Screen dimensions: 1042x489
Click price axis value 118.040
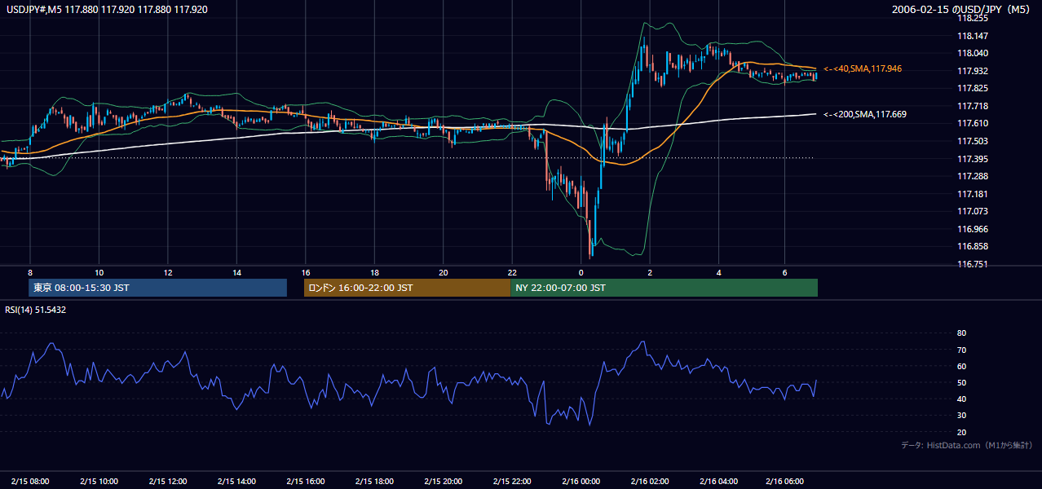coord(971,53)
